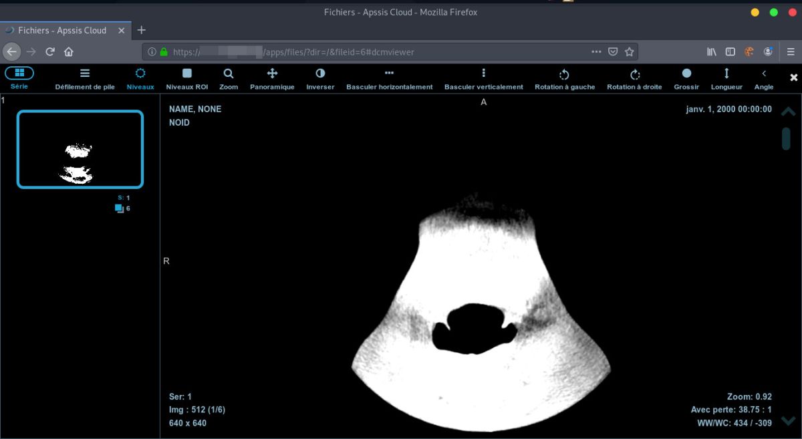802x439 pixels.
Task: Expand toolbar with arrow above Angle
Action: pos(764,74)
